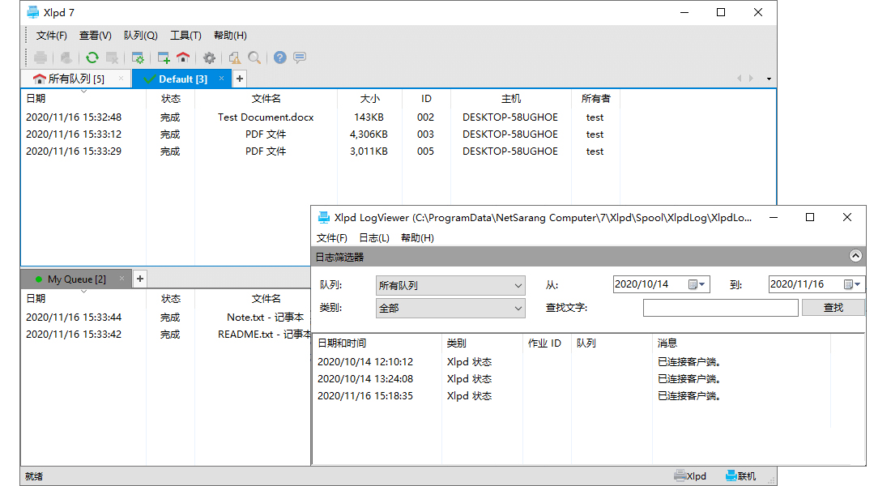891x486 pixels.
Task: Open Xlpd settings via the gear icon
Action: point(209,58)
